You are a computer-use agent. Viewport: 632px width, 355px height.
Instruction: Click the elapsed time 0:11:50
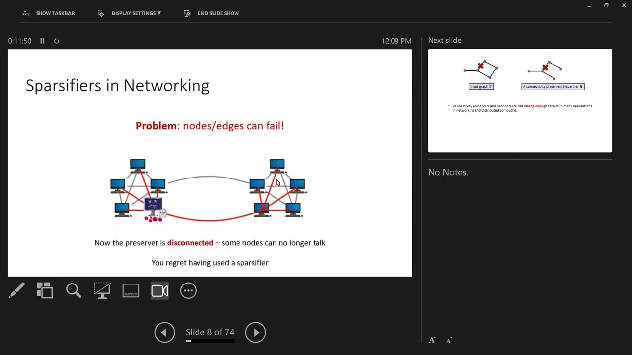pos(20,41)
